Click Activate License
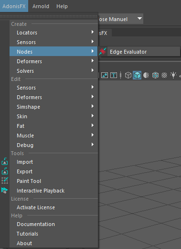Image resolution: width=181 pixels, height=249 pixels. (53, 207)
